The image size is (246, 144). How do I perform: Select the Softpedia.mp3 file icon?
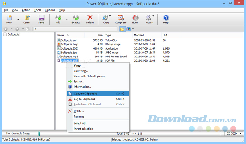point(59,56)
